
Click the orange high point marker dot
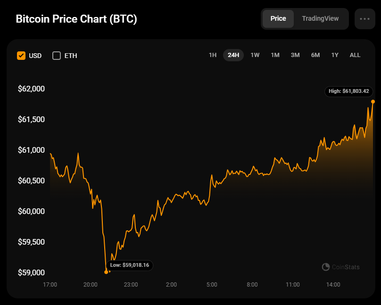[373, 101]
